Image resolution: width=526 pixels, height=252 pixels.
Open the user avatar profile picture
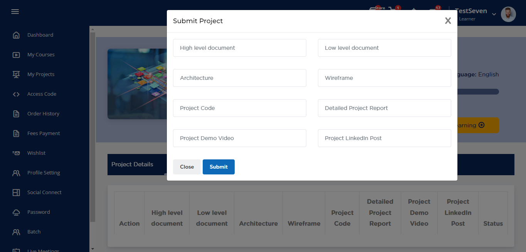point(508,14)
